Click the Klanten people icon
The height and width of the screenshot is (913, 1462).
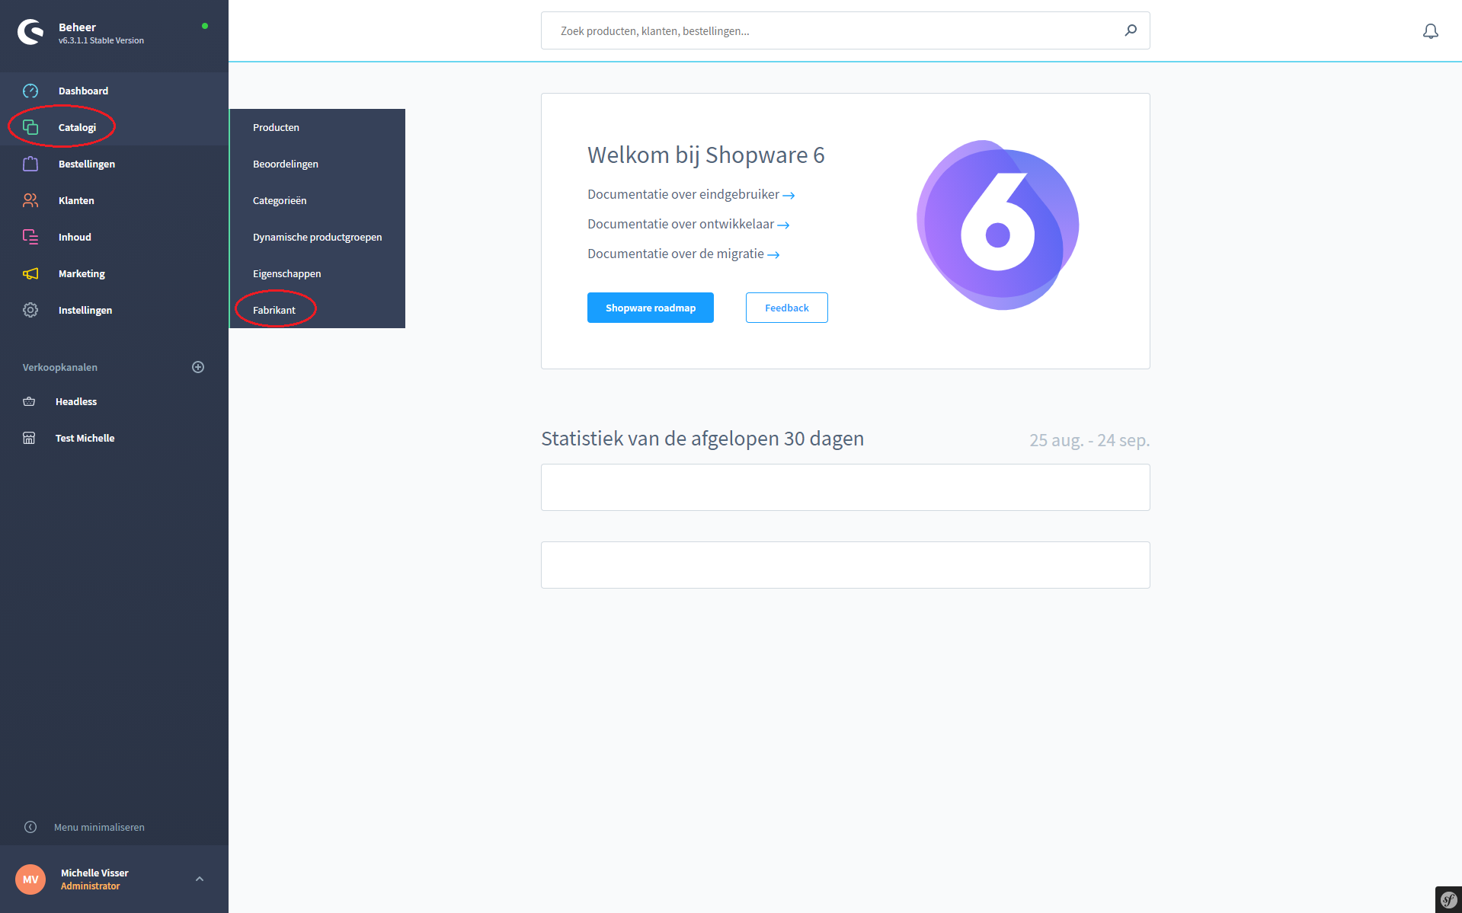tap(30, 200)
